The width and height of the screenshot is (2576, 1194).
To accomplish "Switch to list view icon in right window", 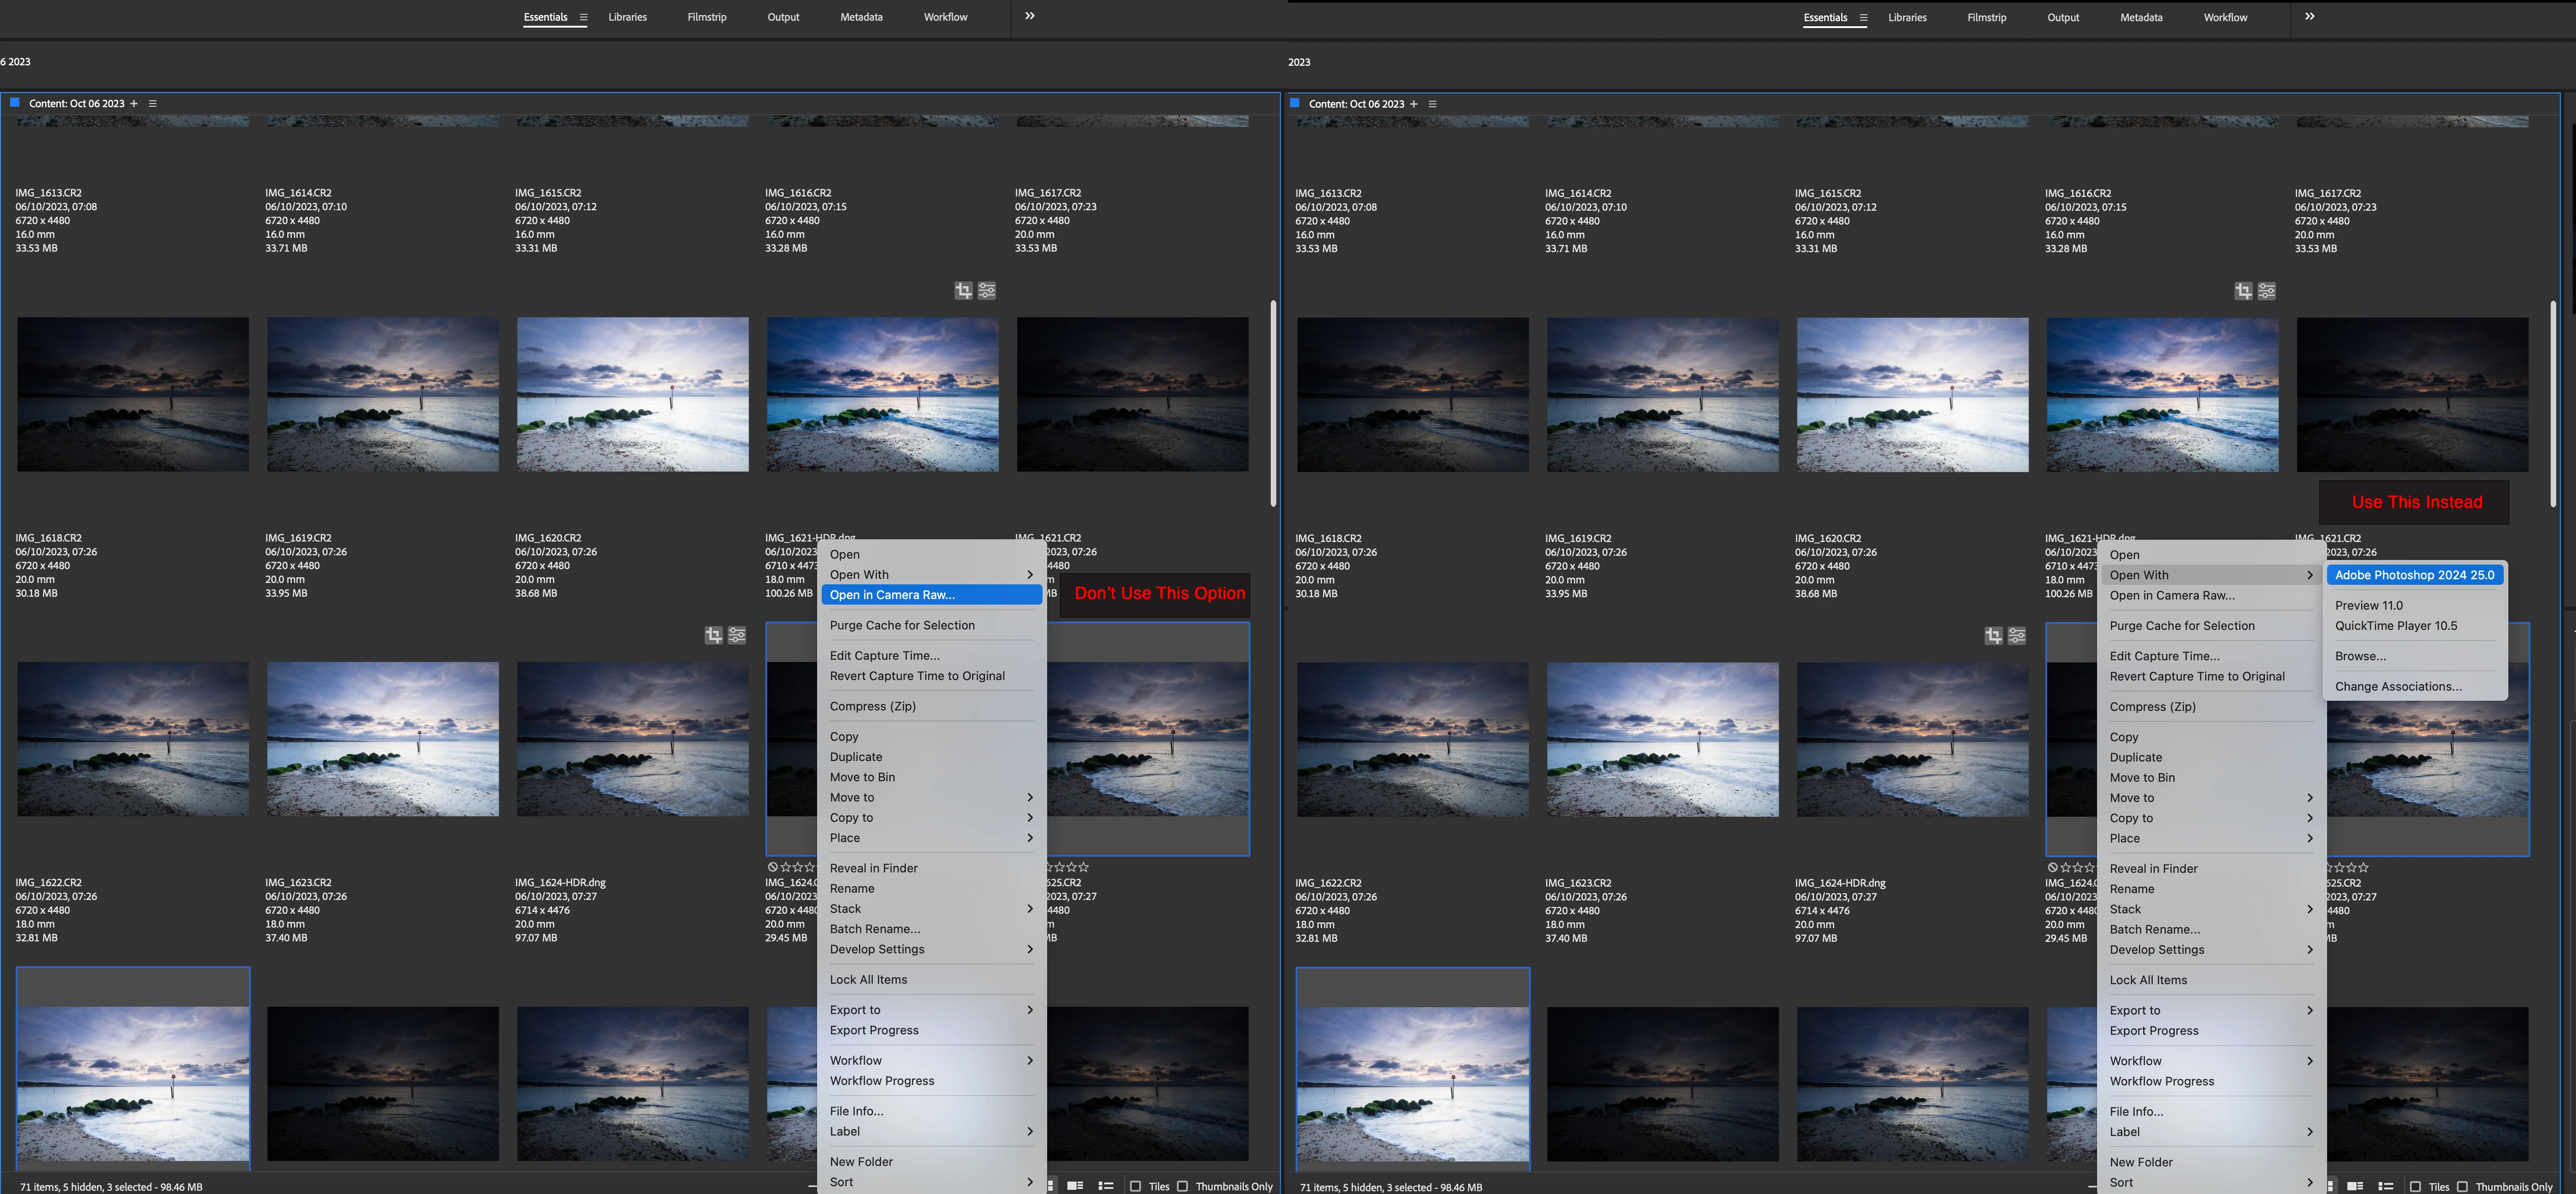I will [x=2386, y=1186].
